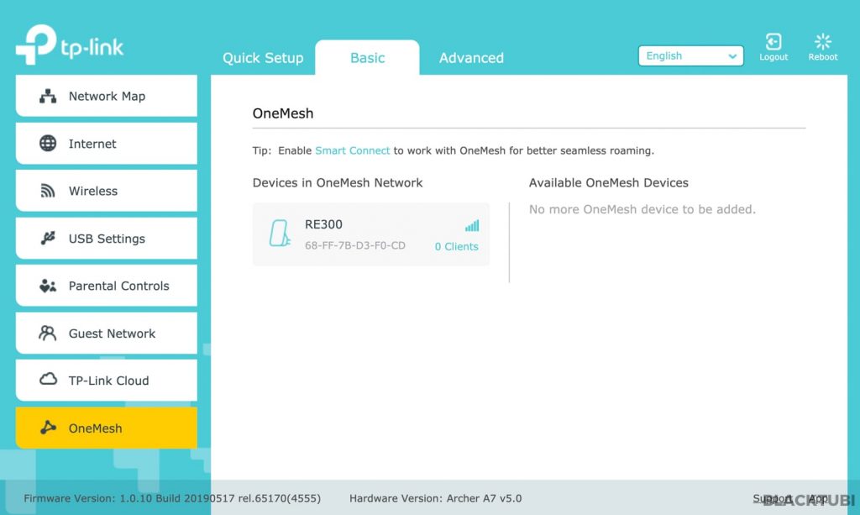The image size is (860, 515).
Task: Click the USB Settings plug icon
Action: 48,238
